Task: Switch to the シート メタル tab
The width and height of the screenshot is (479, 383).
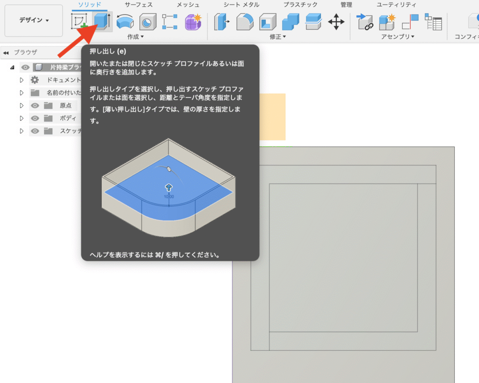Action: (241, 5)
